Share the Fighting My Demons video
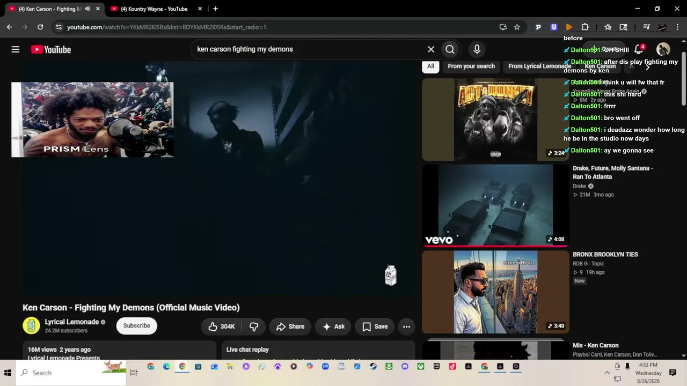 290,326
